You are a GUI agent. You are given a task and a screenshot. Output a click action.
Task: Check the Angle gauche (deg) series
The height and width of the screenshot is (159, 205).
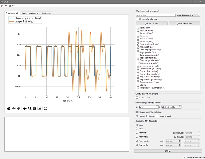(x=138, y=52)
